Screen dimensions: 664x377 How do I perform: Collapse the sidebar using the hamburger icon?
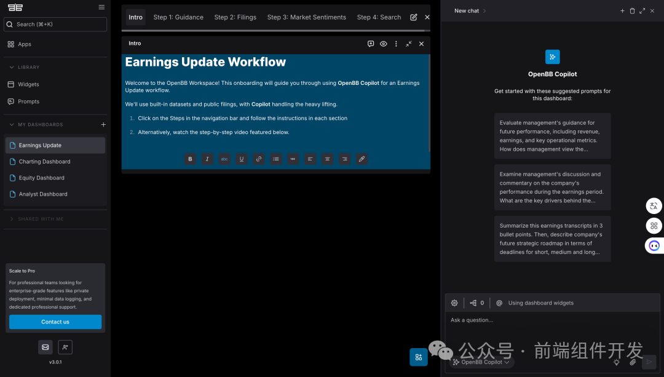point(101,7)
